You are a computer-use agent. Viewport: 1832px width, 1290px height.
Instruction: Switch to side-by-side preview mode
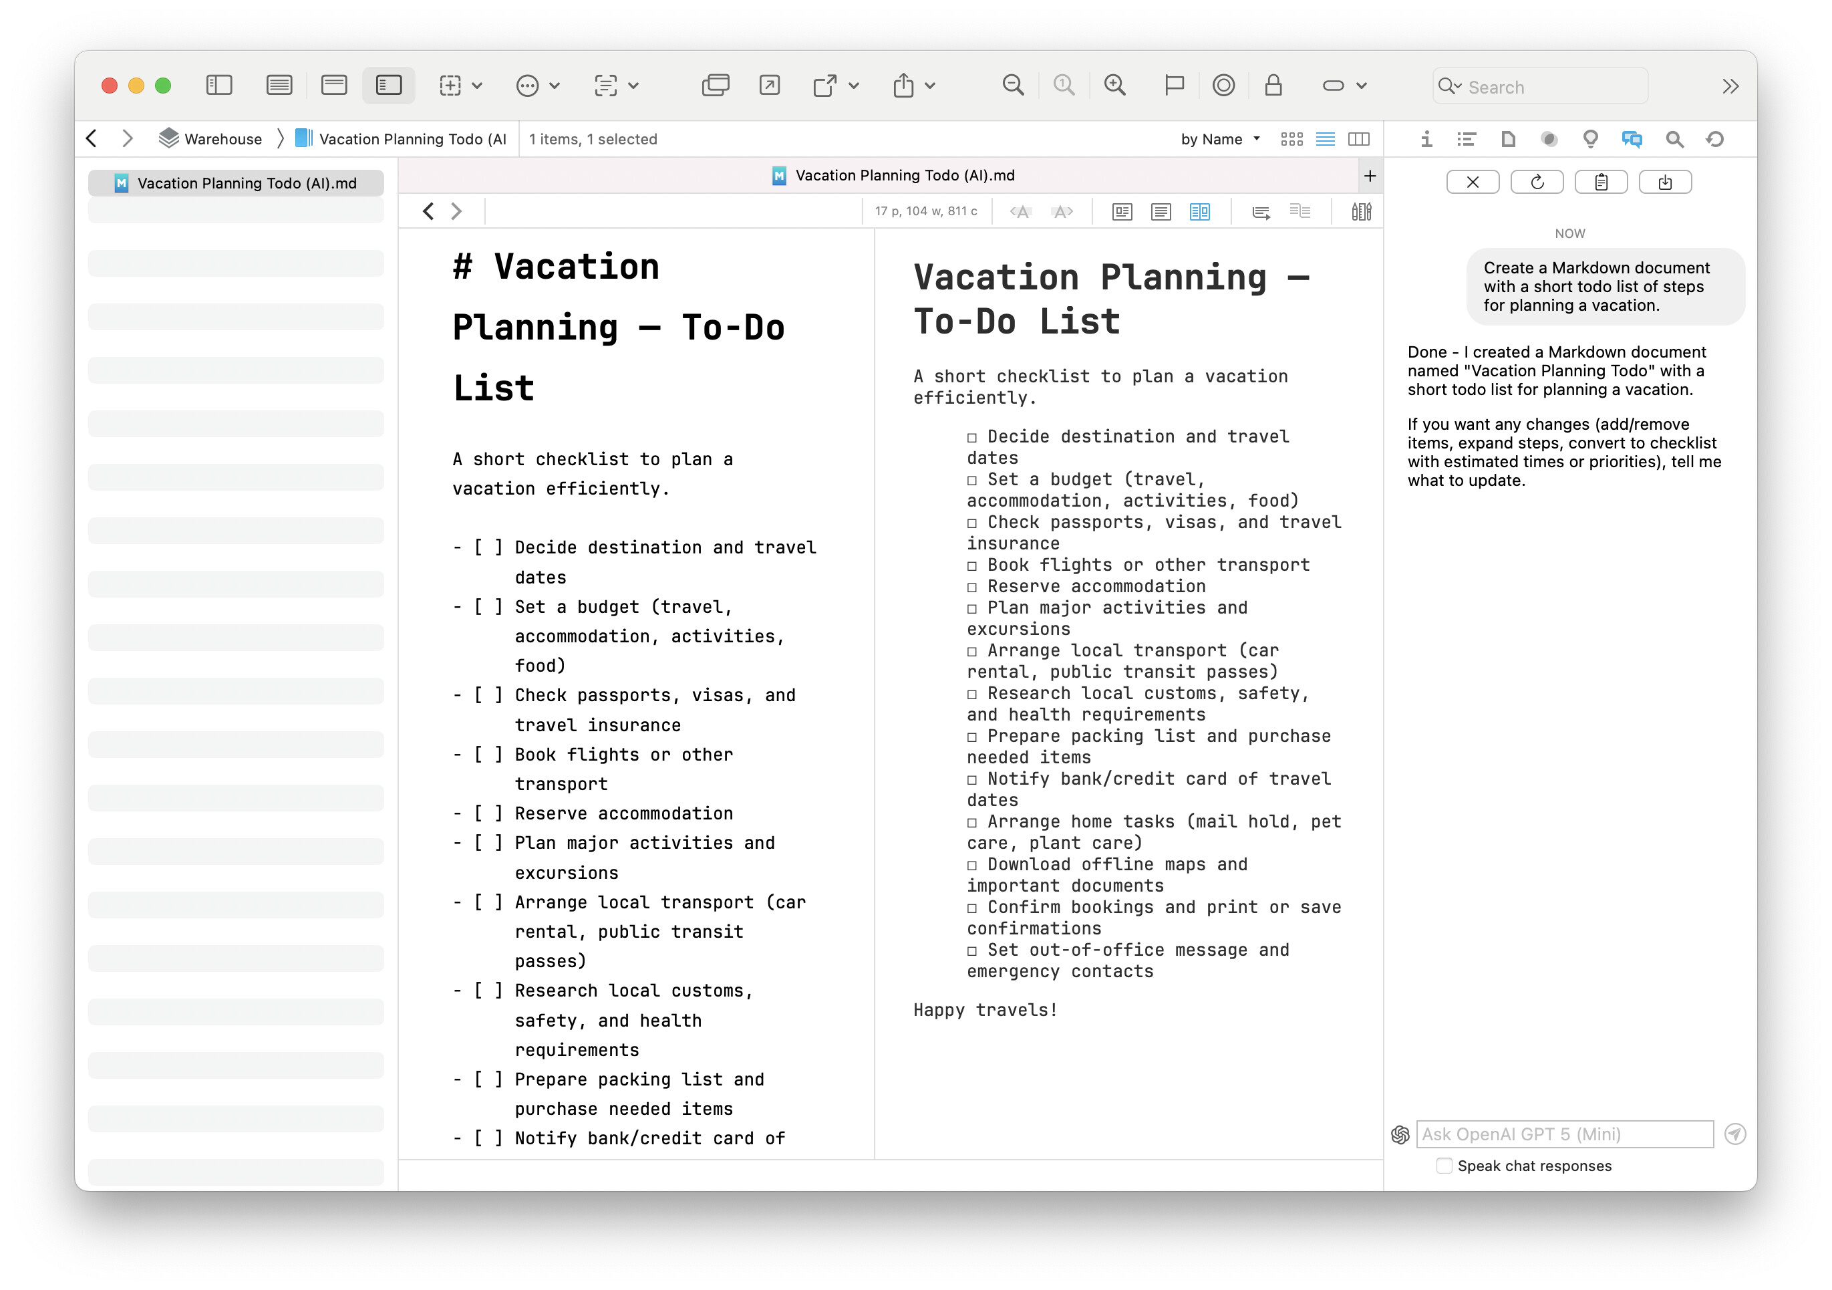pyautogui.click(x=1199, y=211)
